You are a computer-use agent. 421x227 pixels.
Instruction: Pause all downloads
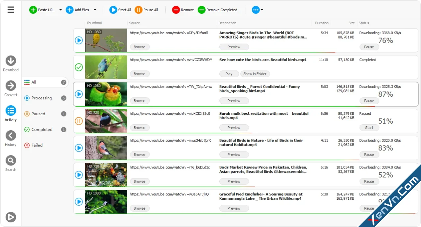(146, 10)
